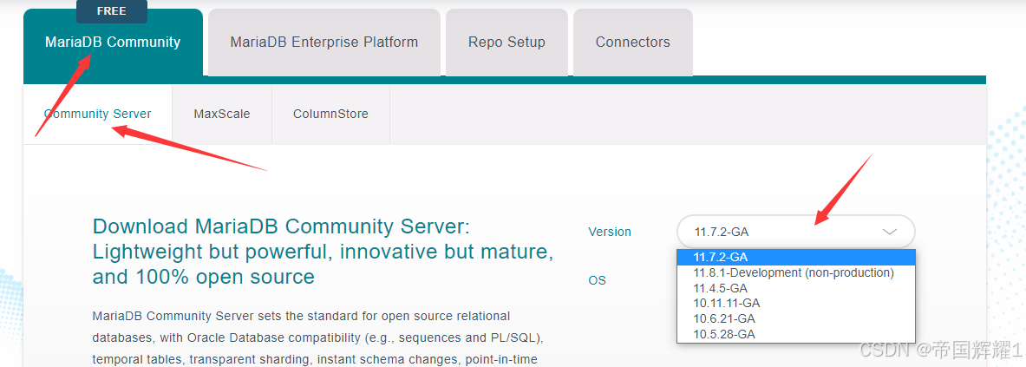Choose 11.7.2-GA from version list
This screenshot has height=367, width=1026.
point(795,257)
